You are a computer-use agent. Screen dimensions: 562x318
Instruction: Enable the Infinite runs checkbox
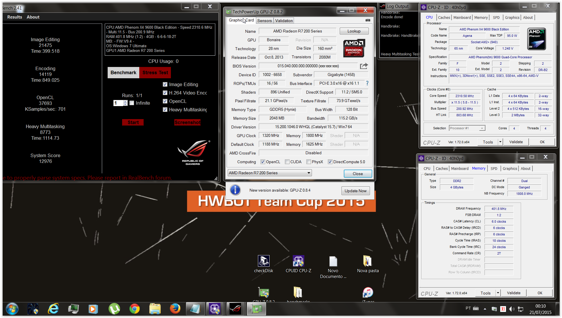point(132,103)
